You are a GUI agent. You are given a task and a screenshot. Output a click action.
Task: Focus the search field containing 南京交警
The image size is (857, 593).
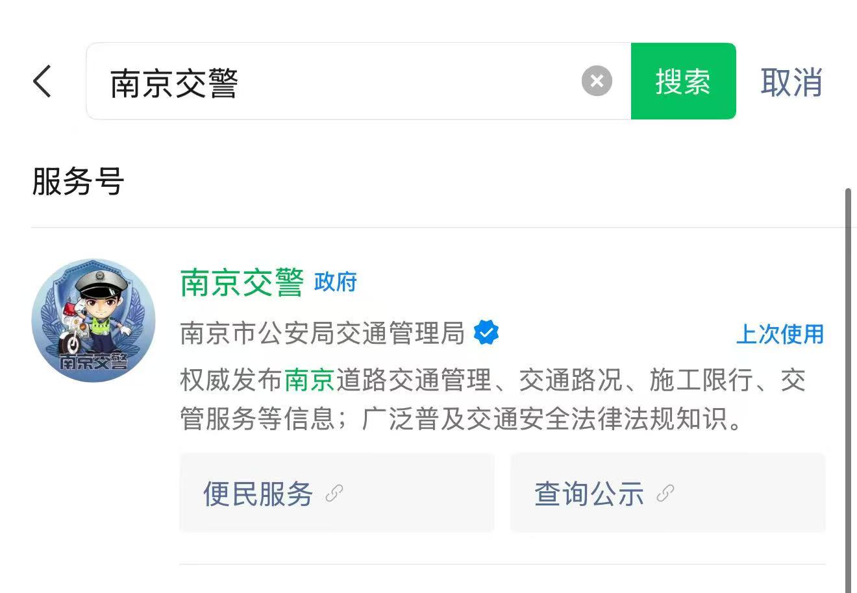(x=358, y=81)
